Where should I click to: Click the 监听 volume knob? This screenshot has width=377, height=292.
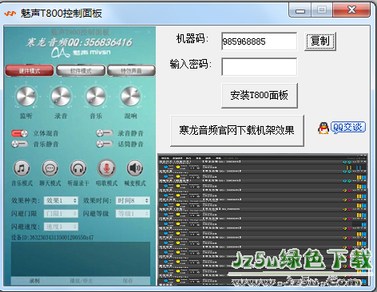pos(26,96)
